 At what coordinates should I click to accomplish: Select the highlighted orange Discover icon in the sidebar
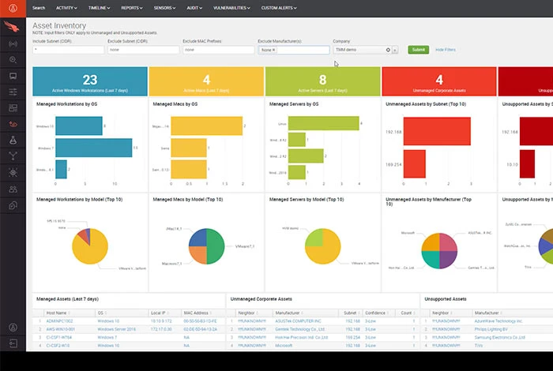[x=13, y=124]
